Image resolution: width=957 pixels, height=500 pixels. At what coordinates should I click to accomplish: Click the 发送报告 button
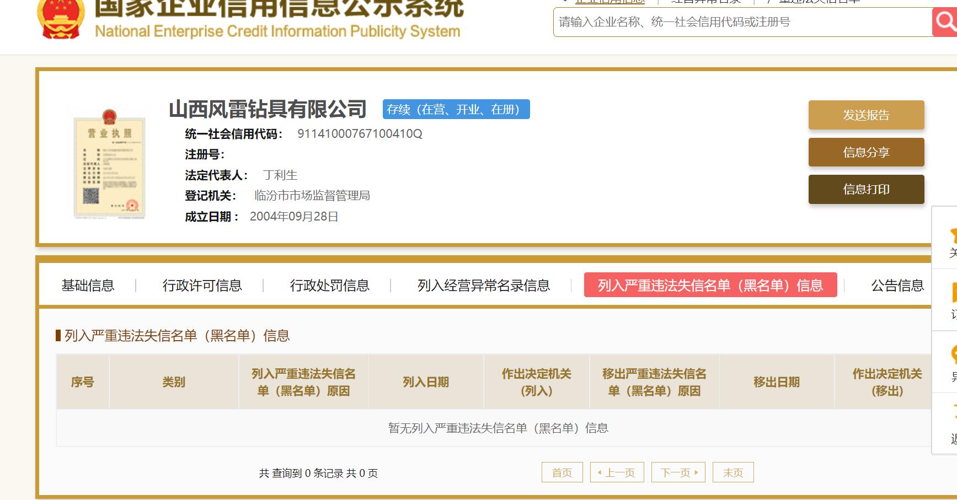point(866,115)
